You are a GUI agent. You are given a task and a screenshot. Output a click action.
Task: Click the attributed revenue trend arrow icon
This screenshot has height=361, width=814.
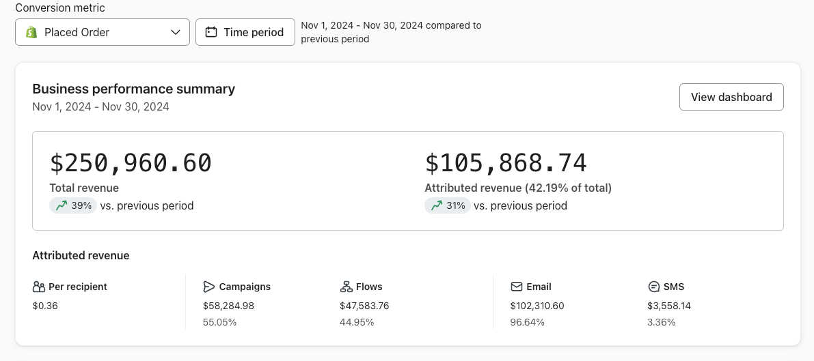pyautogui.click(x=437, y=205)
